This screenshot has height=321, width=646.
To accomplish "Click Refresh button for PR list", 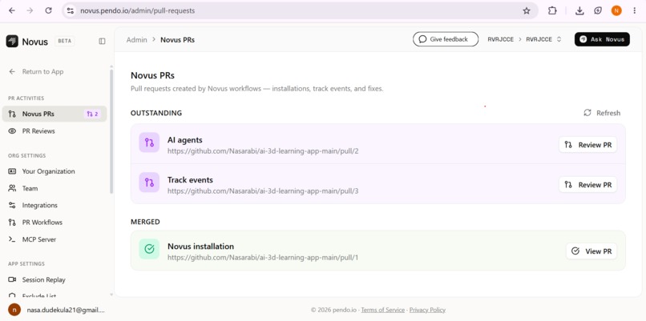I will (602, 113).
